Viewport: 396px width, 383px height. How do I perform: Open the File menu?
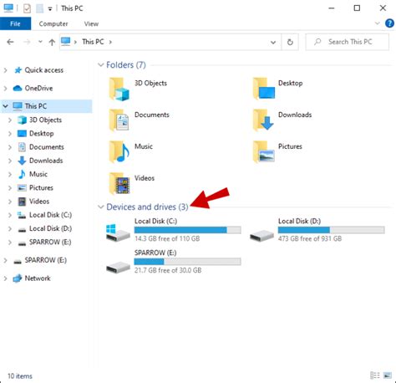coord(15,23)
